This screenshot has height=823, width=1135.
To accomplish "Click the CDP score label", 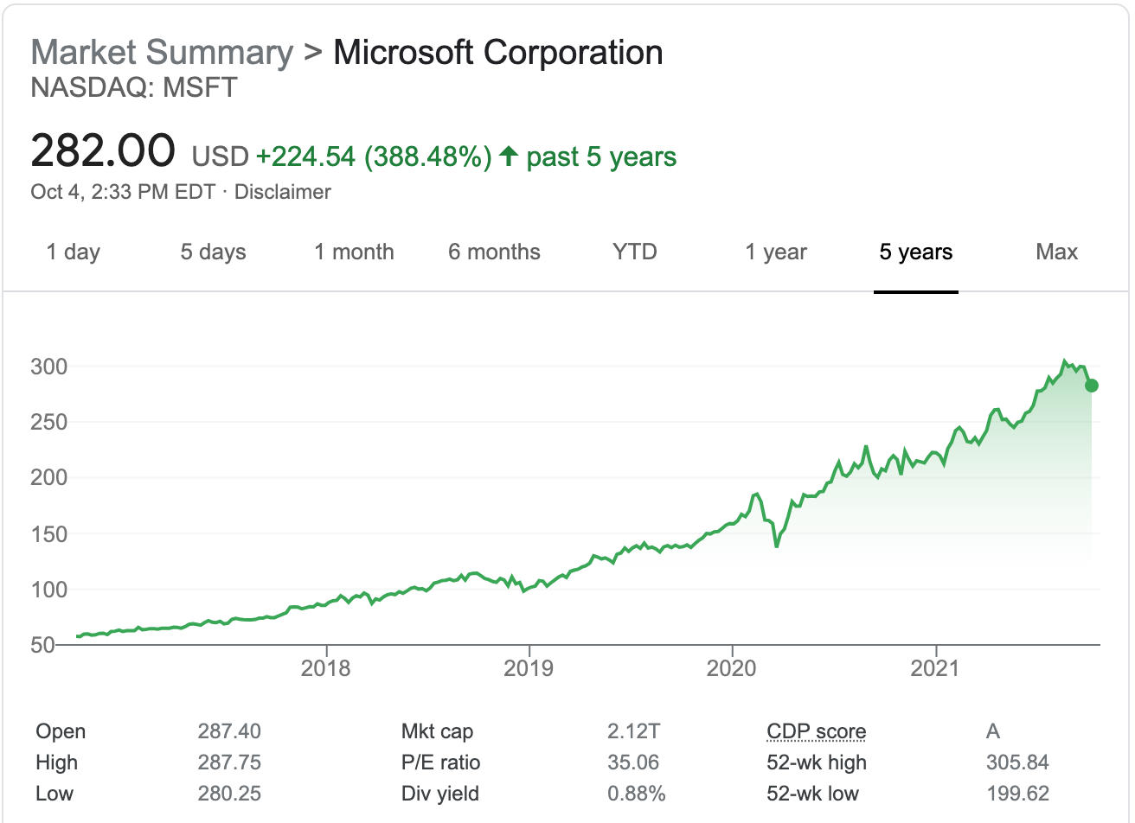I will [816, 732].
